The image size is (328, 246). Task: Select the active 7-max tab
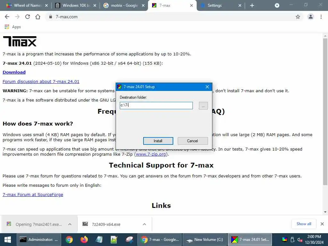point(172,5)
